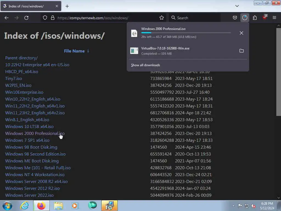Click the uBlock extension icon with badge
Screen dimensions: 281x211
(265, 17)
